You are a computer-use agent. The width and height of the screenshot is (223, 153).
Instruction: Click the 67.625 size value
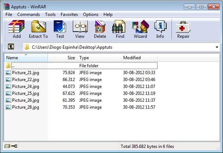(69, 93)
